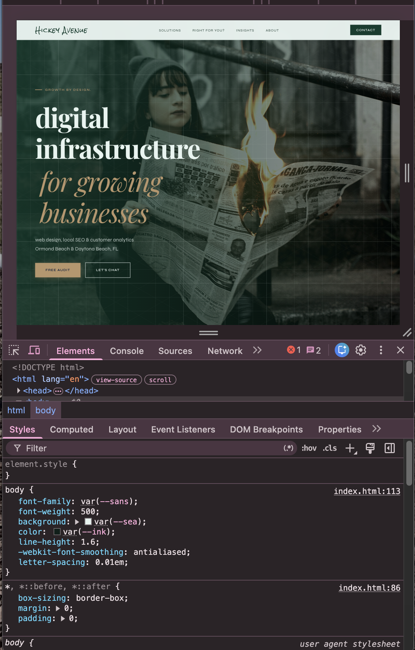The width and height of the screenshot is (415, 650).
Task: Switch to the Elements panel tab
Action: click(x=76, y=351)
